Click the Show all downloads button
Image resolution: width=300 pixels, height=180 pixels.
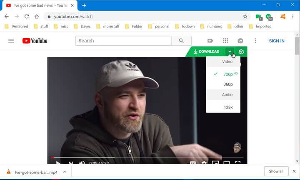tap(276, 171)
